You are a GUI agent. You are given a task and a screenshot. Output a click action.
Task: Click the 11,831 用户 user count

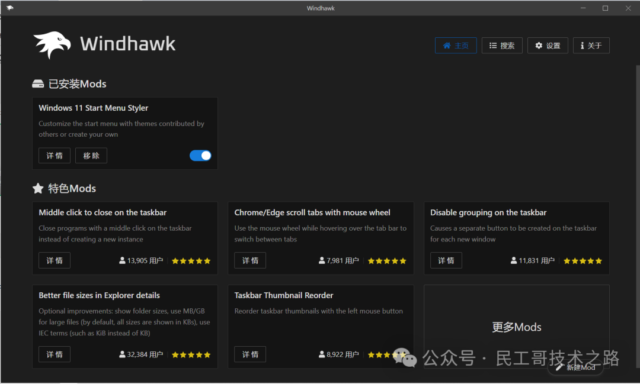point(533,260)
